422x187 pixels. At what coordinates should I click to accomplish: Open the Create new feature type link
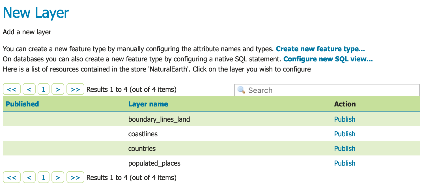(x=320, y=49)
